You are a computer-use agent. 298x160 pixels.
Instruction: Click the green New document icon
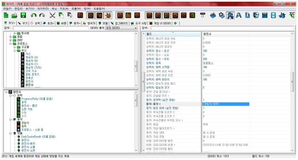(6, 15)
